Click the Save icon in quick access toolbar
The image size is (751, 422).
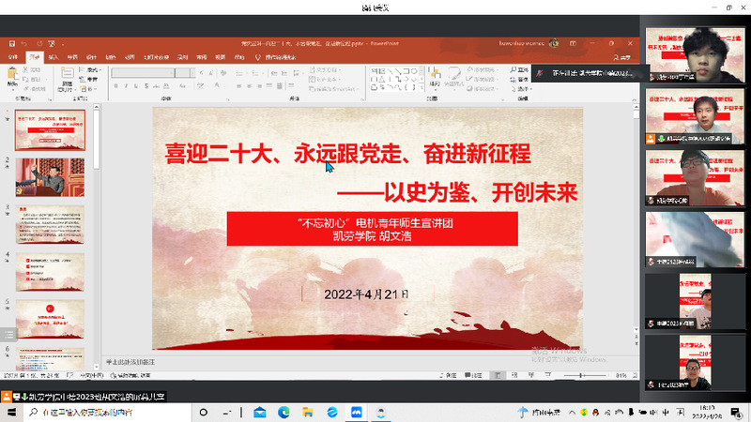[9, 43]
